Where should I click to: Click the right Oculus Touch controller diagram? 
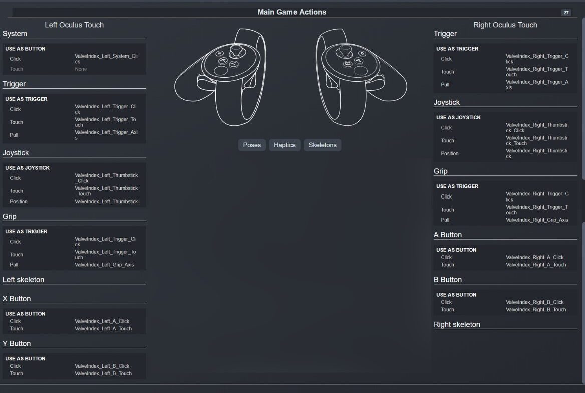pos(361,77)
